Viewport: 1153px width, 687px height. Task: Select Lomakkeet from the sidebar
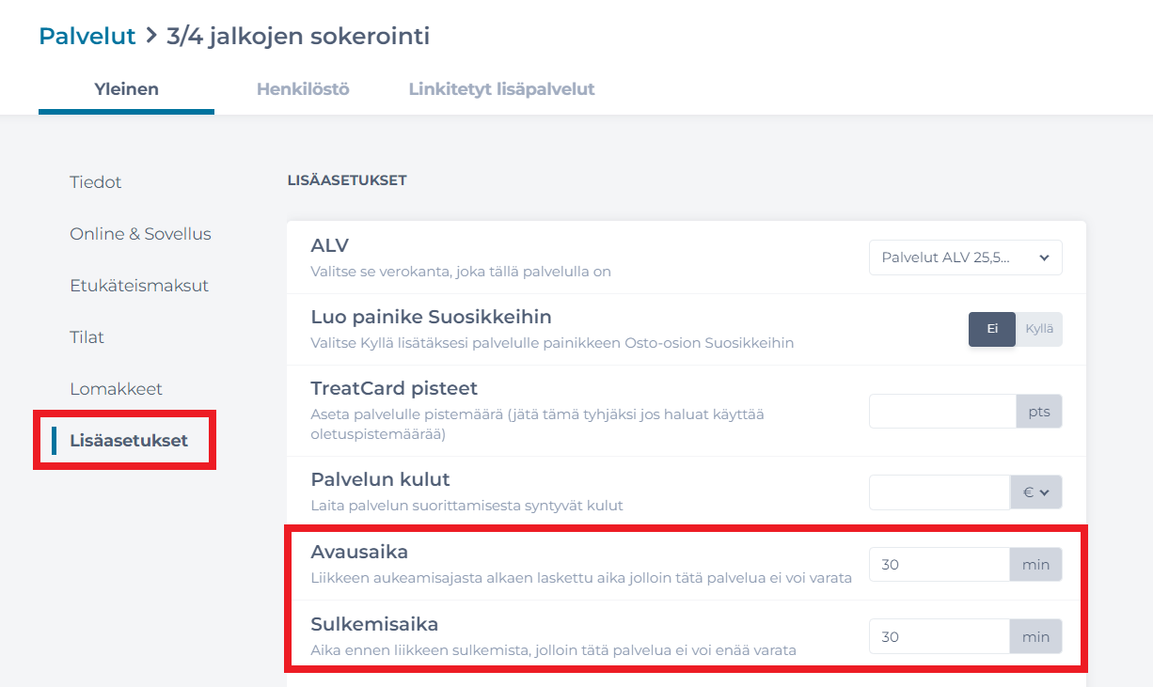pyautogui.click(x=116, y=389)
